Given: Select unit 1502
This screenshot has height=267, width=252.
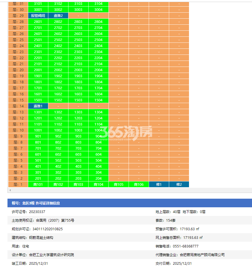Looking at the screenshot, I should click(58, 100).
